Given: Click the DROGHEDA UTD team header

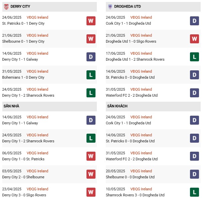Looking at the screenshot, I should 153,7.
